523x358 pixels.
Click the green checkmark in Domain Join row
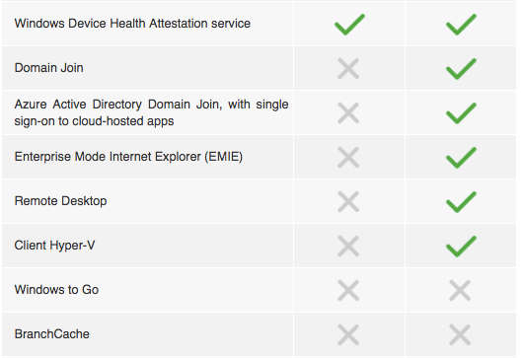tap(461, 69)
